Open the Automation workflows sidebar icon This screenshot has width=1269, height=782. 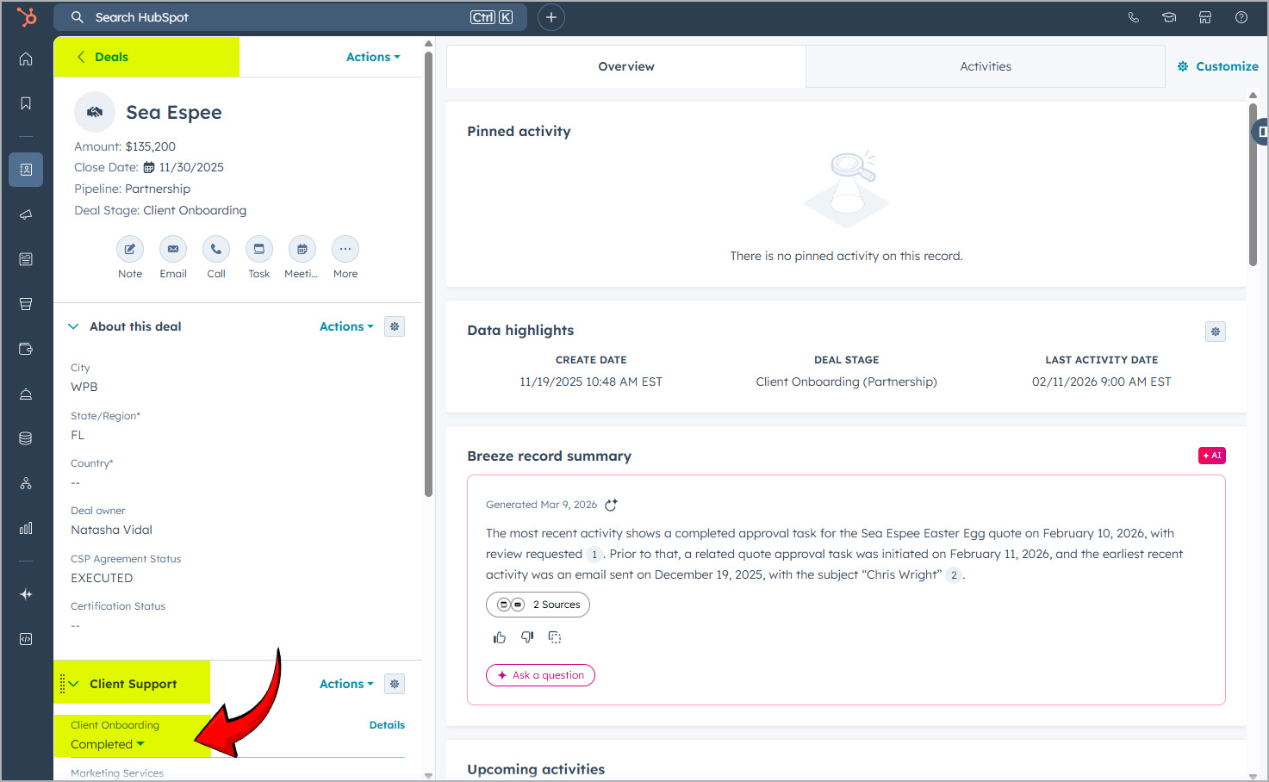coord(26,483)
